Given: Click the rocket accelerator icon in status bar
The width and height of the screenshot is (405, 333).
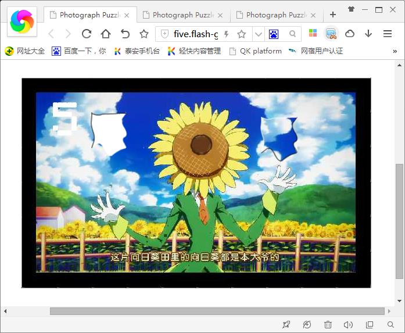Looking at the screenshot, I should [286, 325].
